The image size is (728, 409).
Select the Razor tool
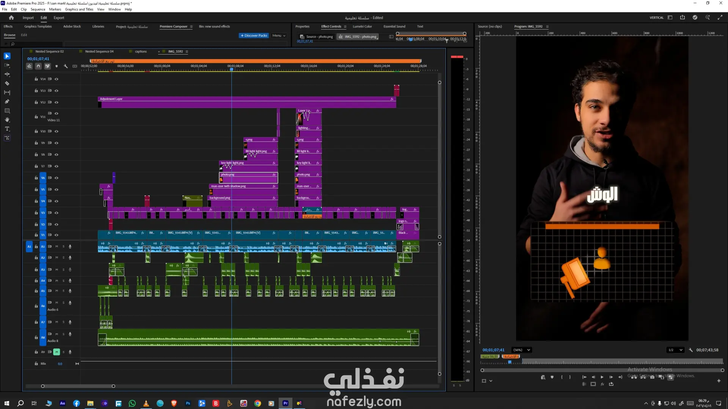point(7,83)
